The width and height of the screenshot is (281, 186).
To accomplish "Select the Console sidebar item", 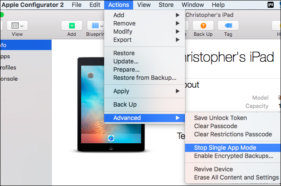I will click(x=26, y=79).
